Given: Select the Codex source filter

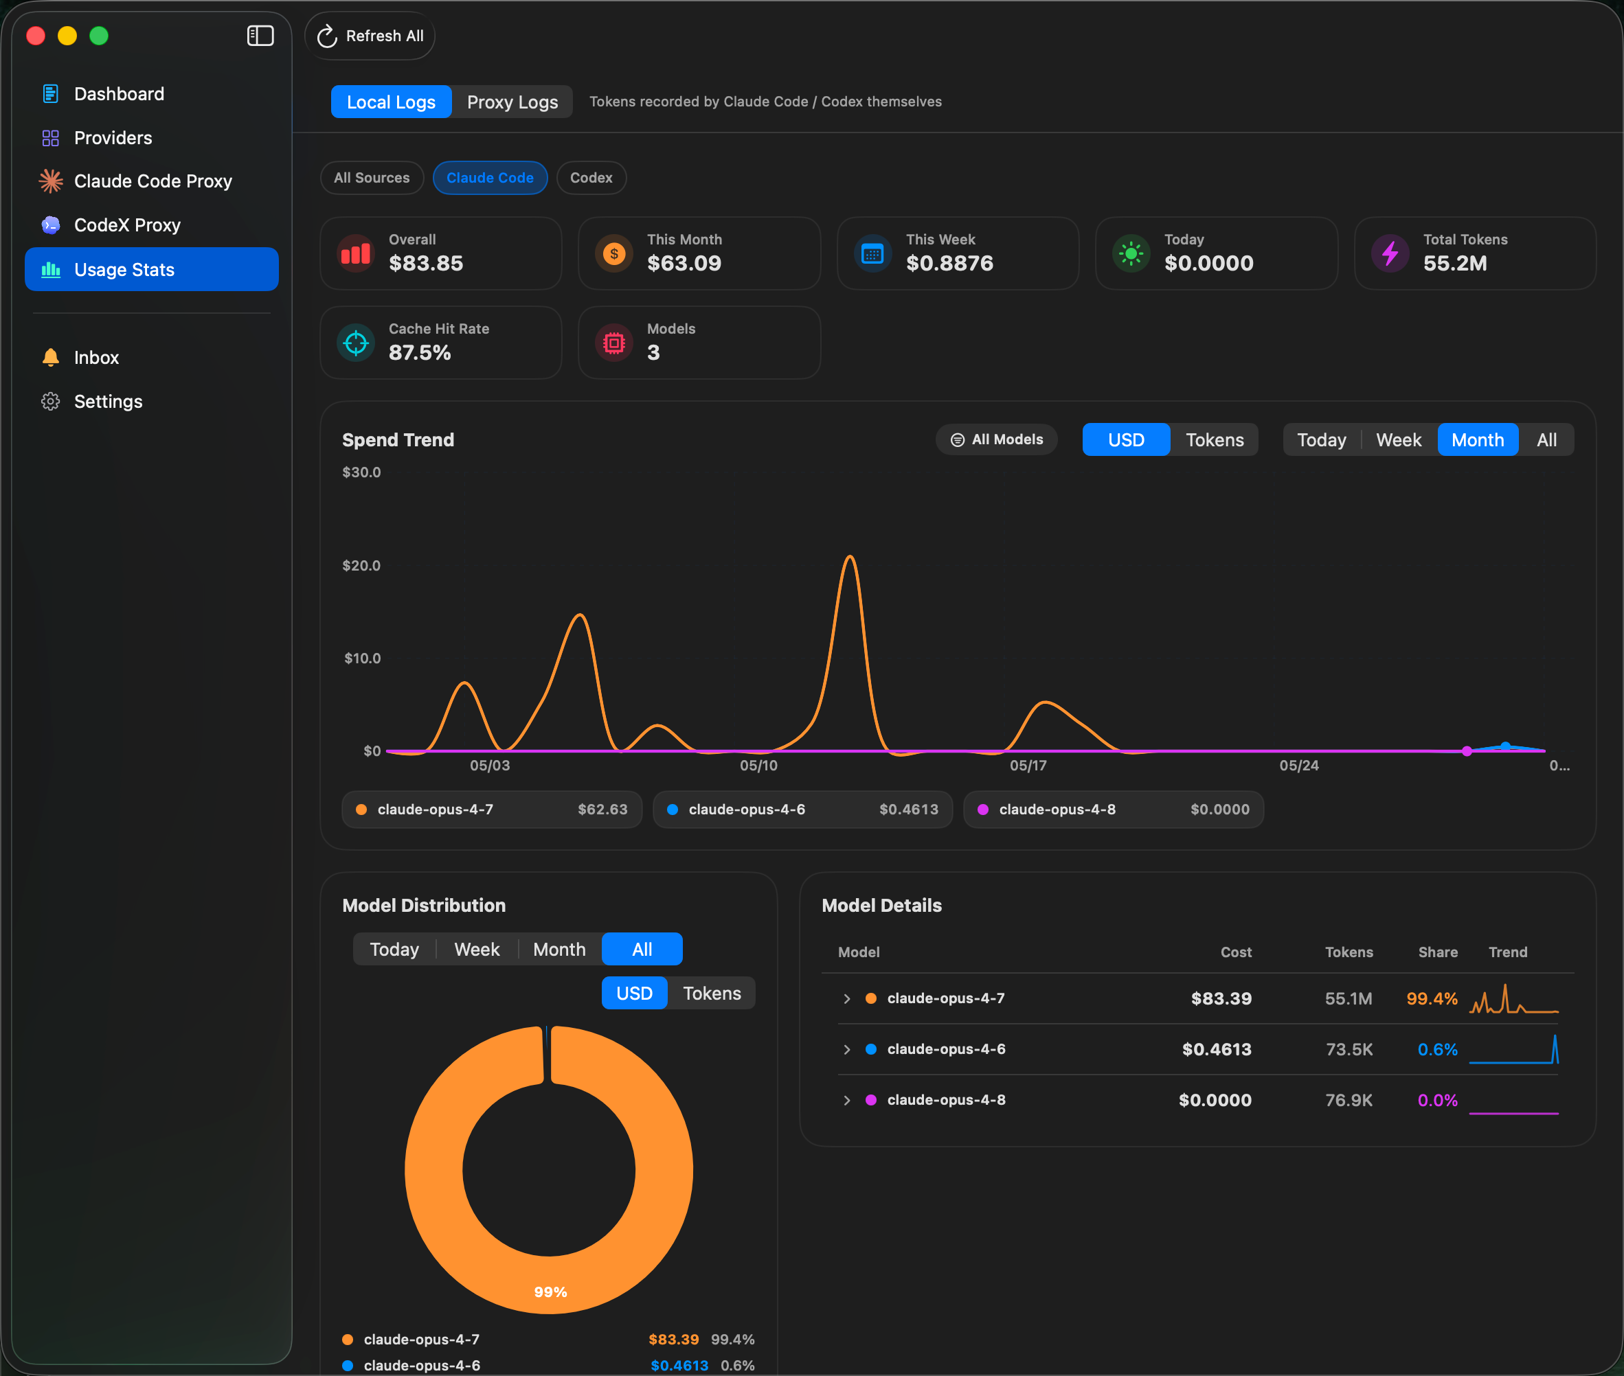Looking at the screenshot, I should 591,178.
